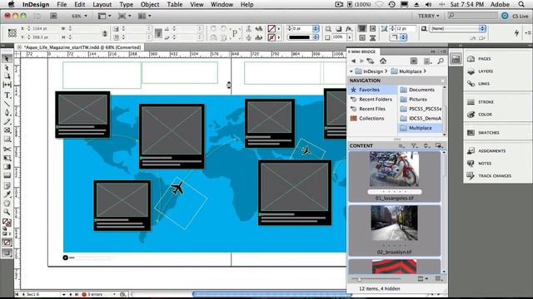Open the File menu
This screenshot has height=299, width=533.
[62, 4]
